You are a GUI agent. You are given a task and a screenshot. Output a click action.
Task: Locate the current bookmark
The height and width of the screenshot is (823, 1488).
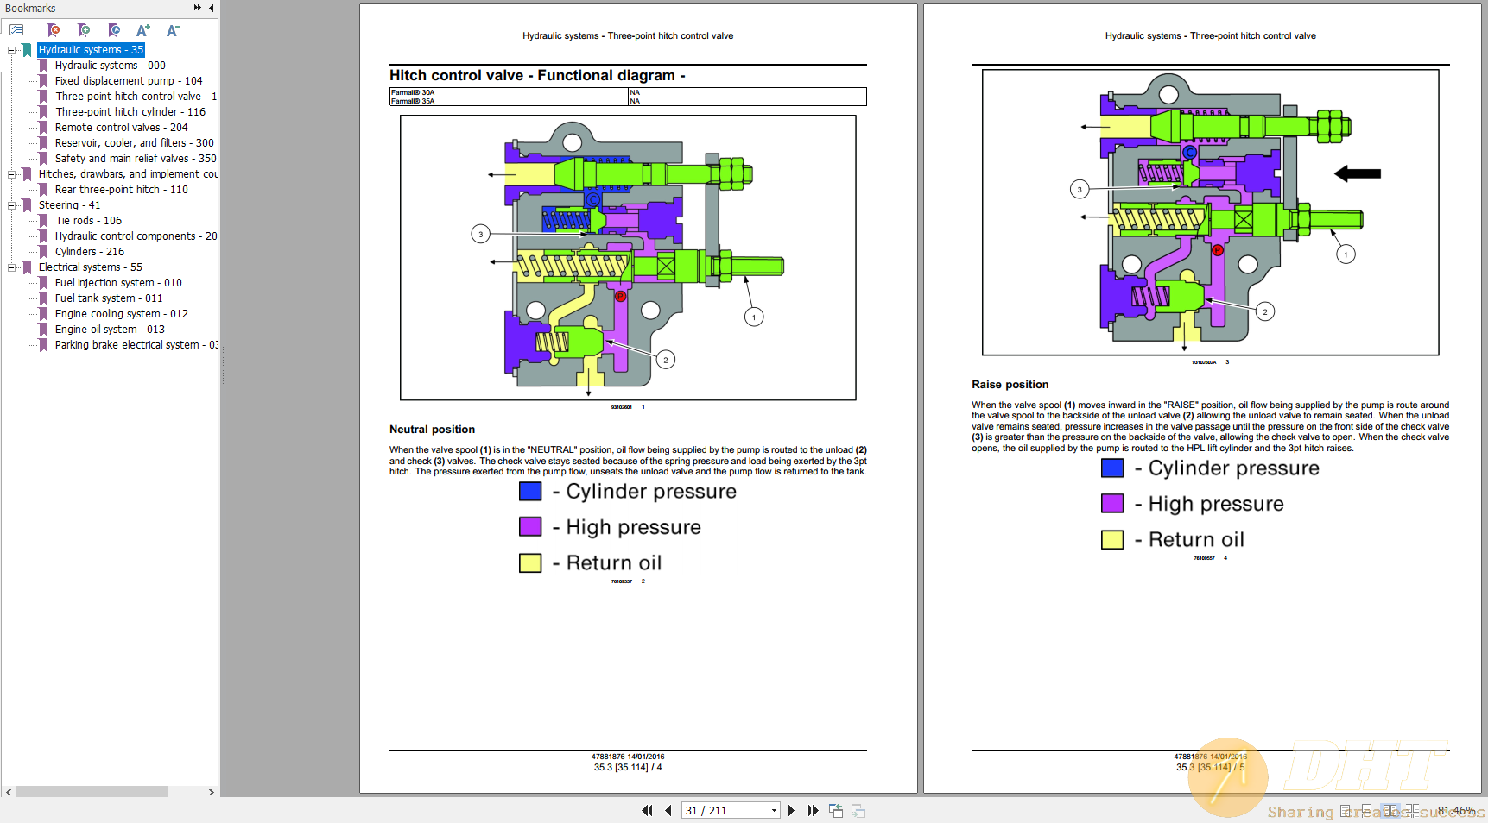point(114,28)
